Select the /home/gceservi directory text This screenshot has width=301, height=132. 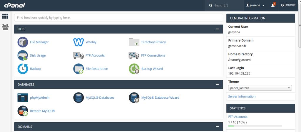coord(239,60)
